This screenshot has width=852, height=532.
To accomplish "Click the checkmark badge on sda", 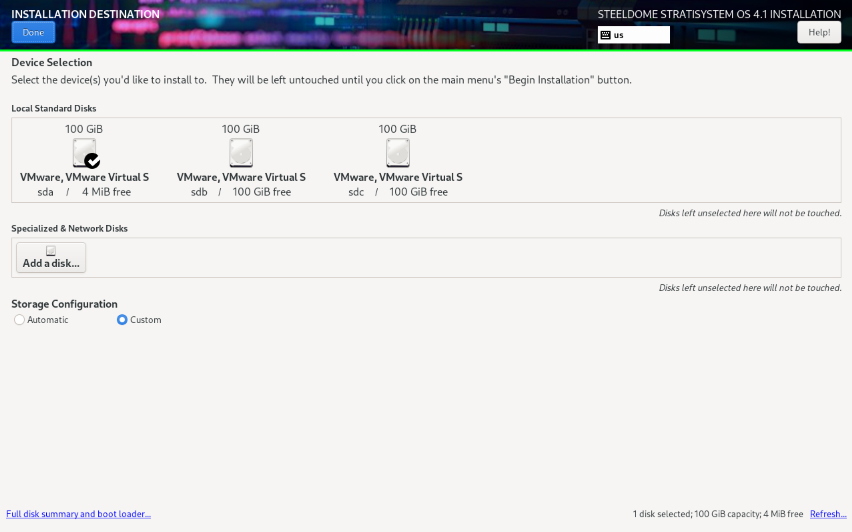I will click(x=92, y=161).
